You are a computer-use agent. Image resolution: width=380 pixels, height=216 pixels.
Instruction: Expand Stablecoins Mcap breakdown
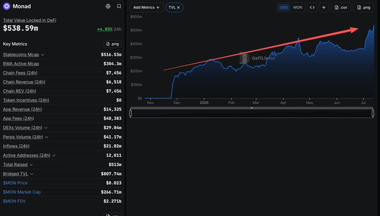[43, 55]
